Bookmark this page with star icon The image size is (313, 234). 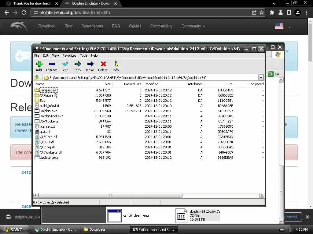[x=262, y=12]
